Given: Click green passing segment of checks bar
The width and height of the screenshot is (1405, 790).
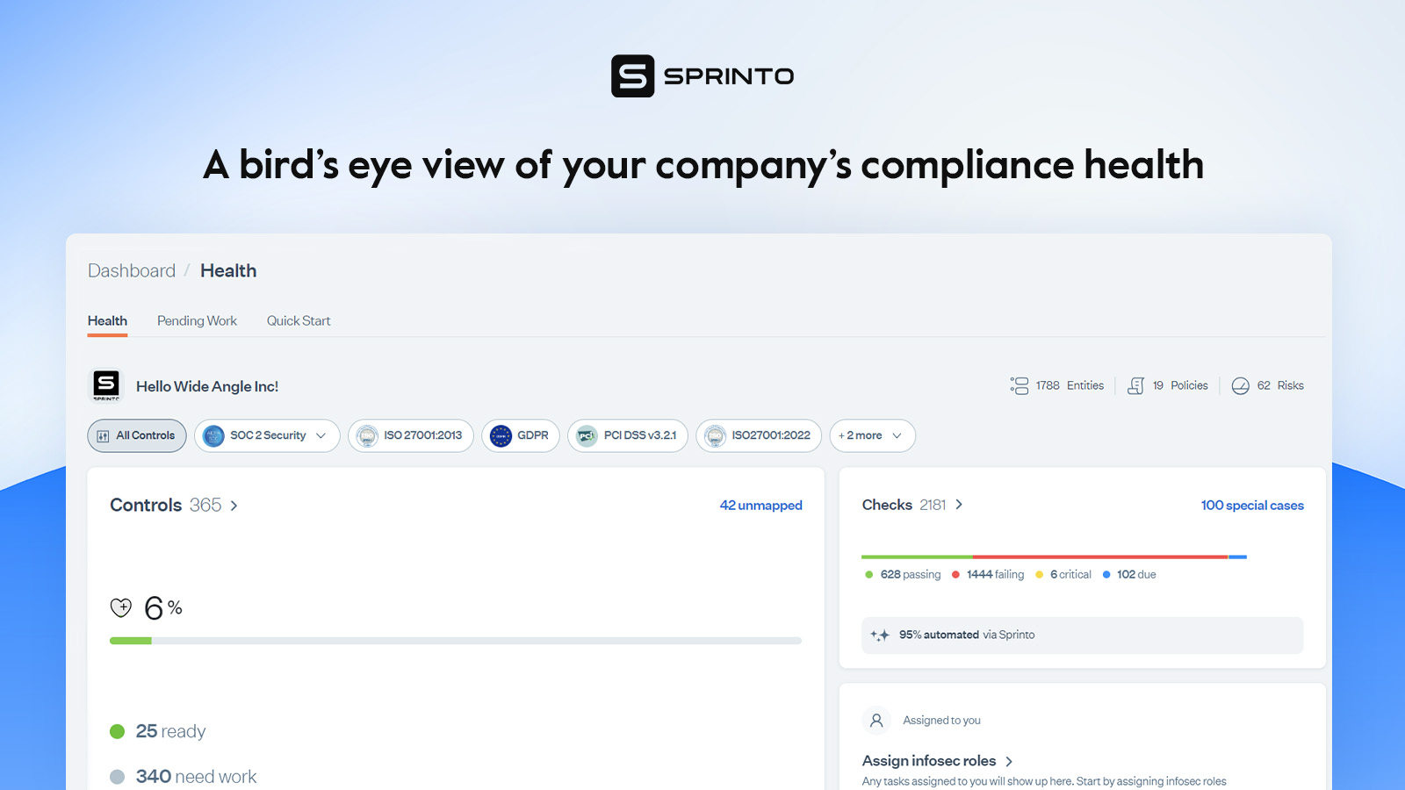Looking at the screenshot, I should coord(917,557).
